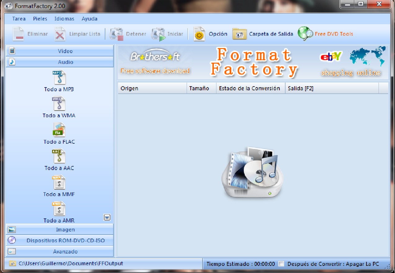
Task: Click the Brothersoft logo in banner
Action: pos(155,56)
